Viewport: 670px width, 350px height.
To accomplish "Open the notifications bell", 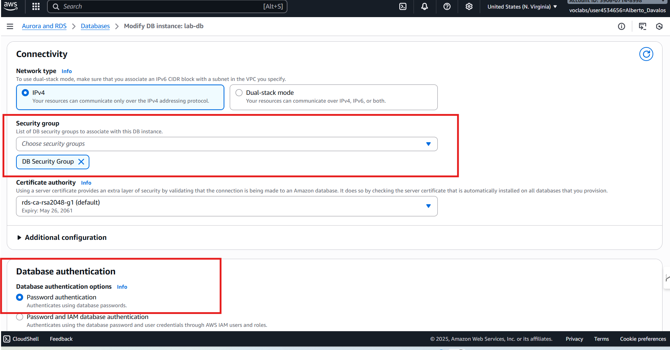I will [x=425, y=6].
